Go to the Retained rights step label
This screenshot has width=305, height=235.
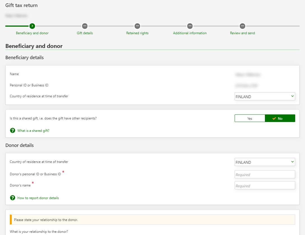click(x=137, y=33)
